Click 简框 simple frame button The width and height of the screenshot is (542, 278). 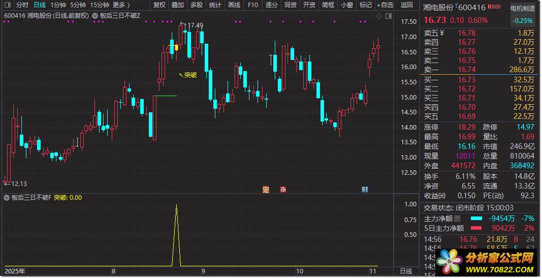(x=328, y=5)
